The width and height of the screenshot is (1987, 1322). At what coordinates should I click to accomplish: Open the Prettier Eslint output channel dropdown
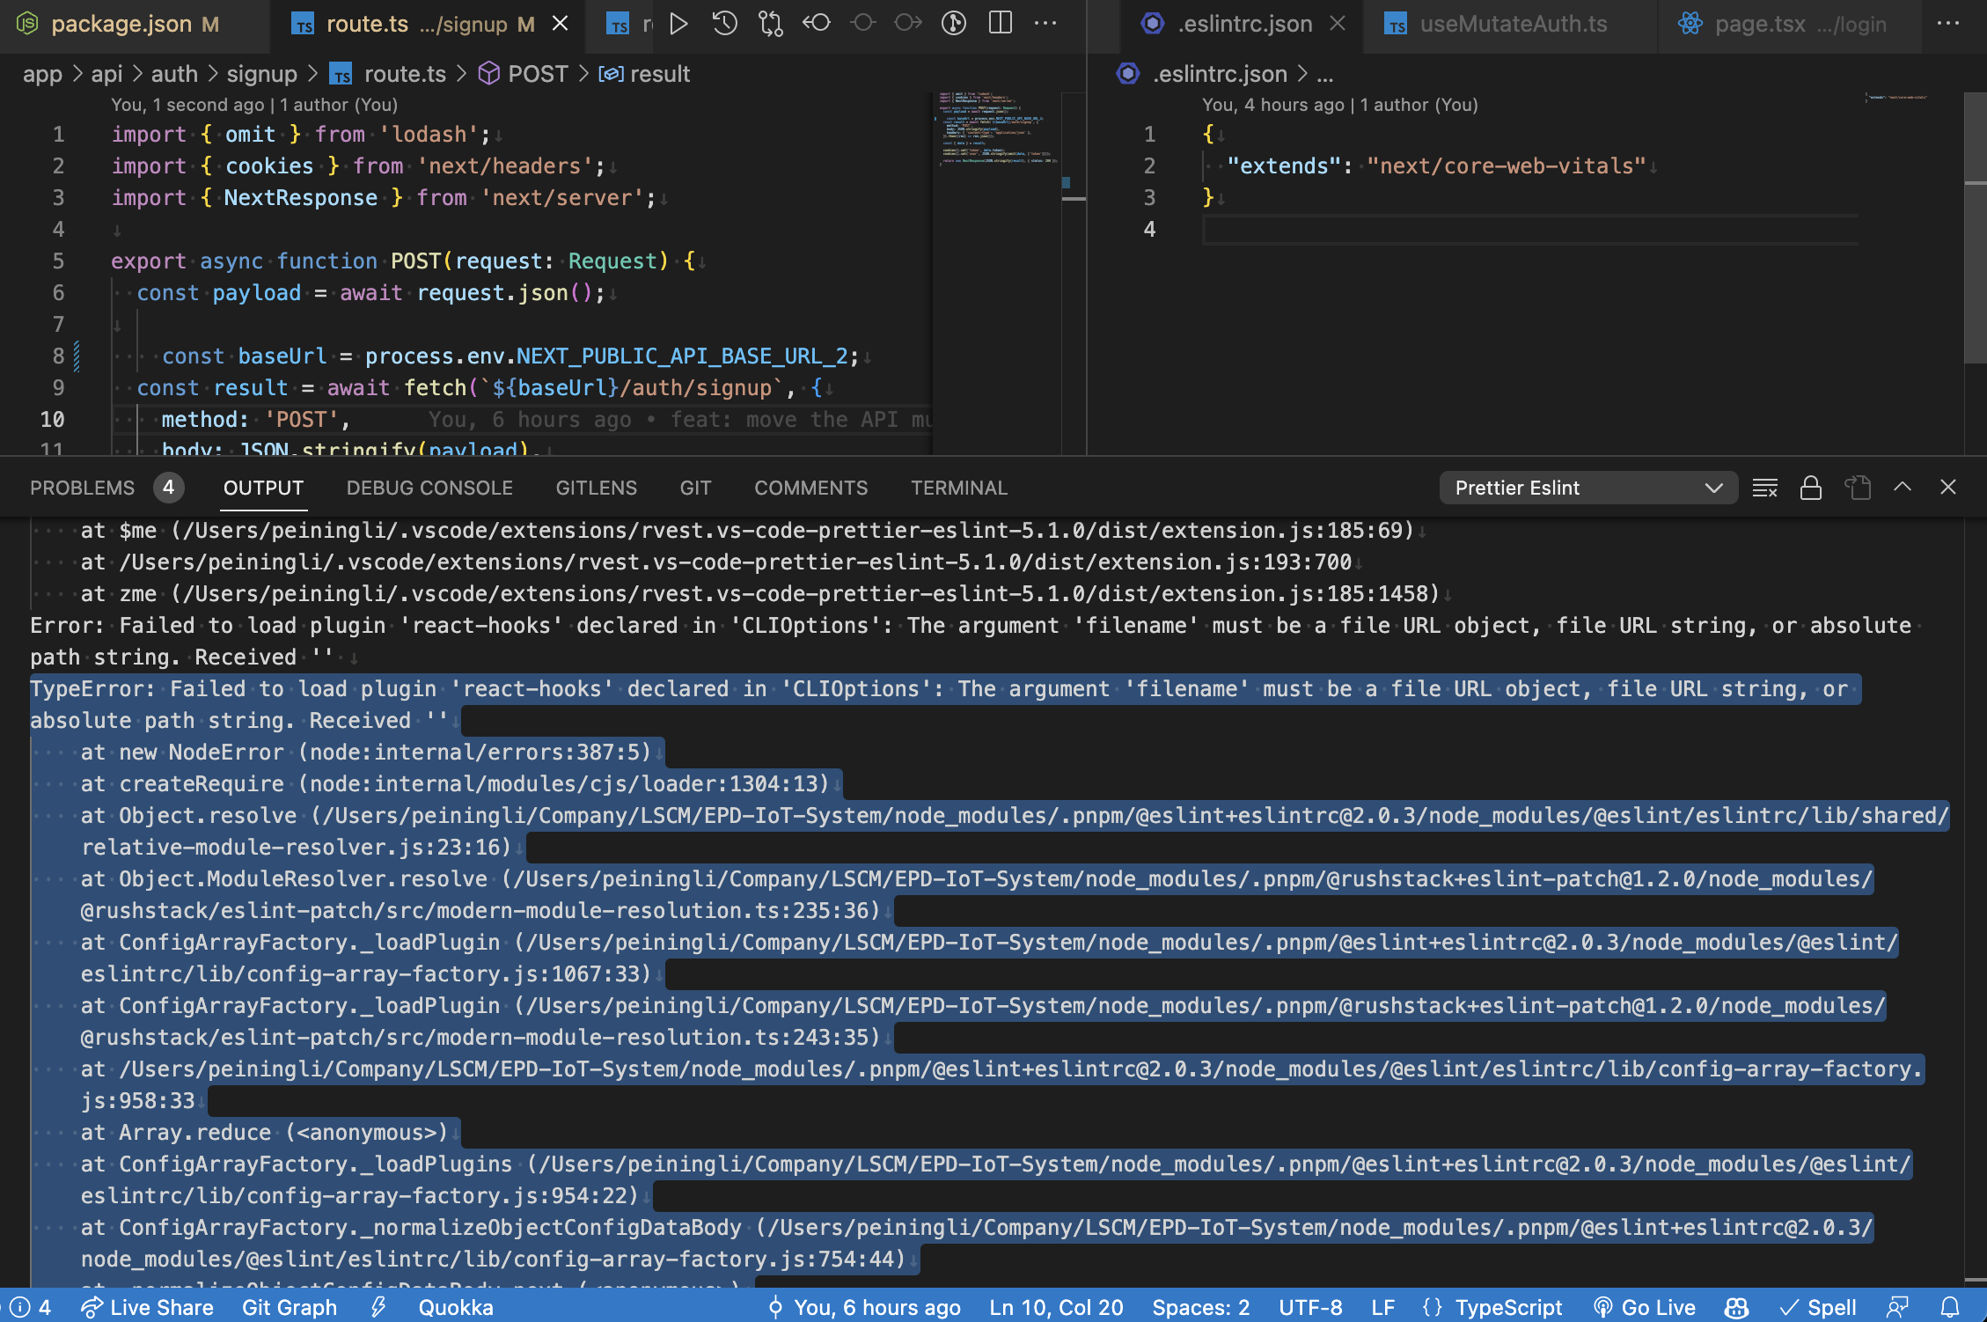(1587, 488)
